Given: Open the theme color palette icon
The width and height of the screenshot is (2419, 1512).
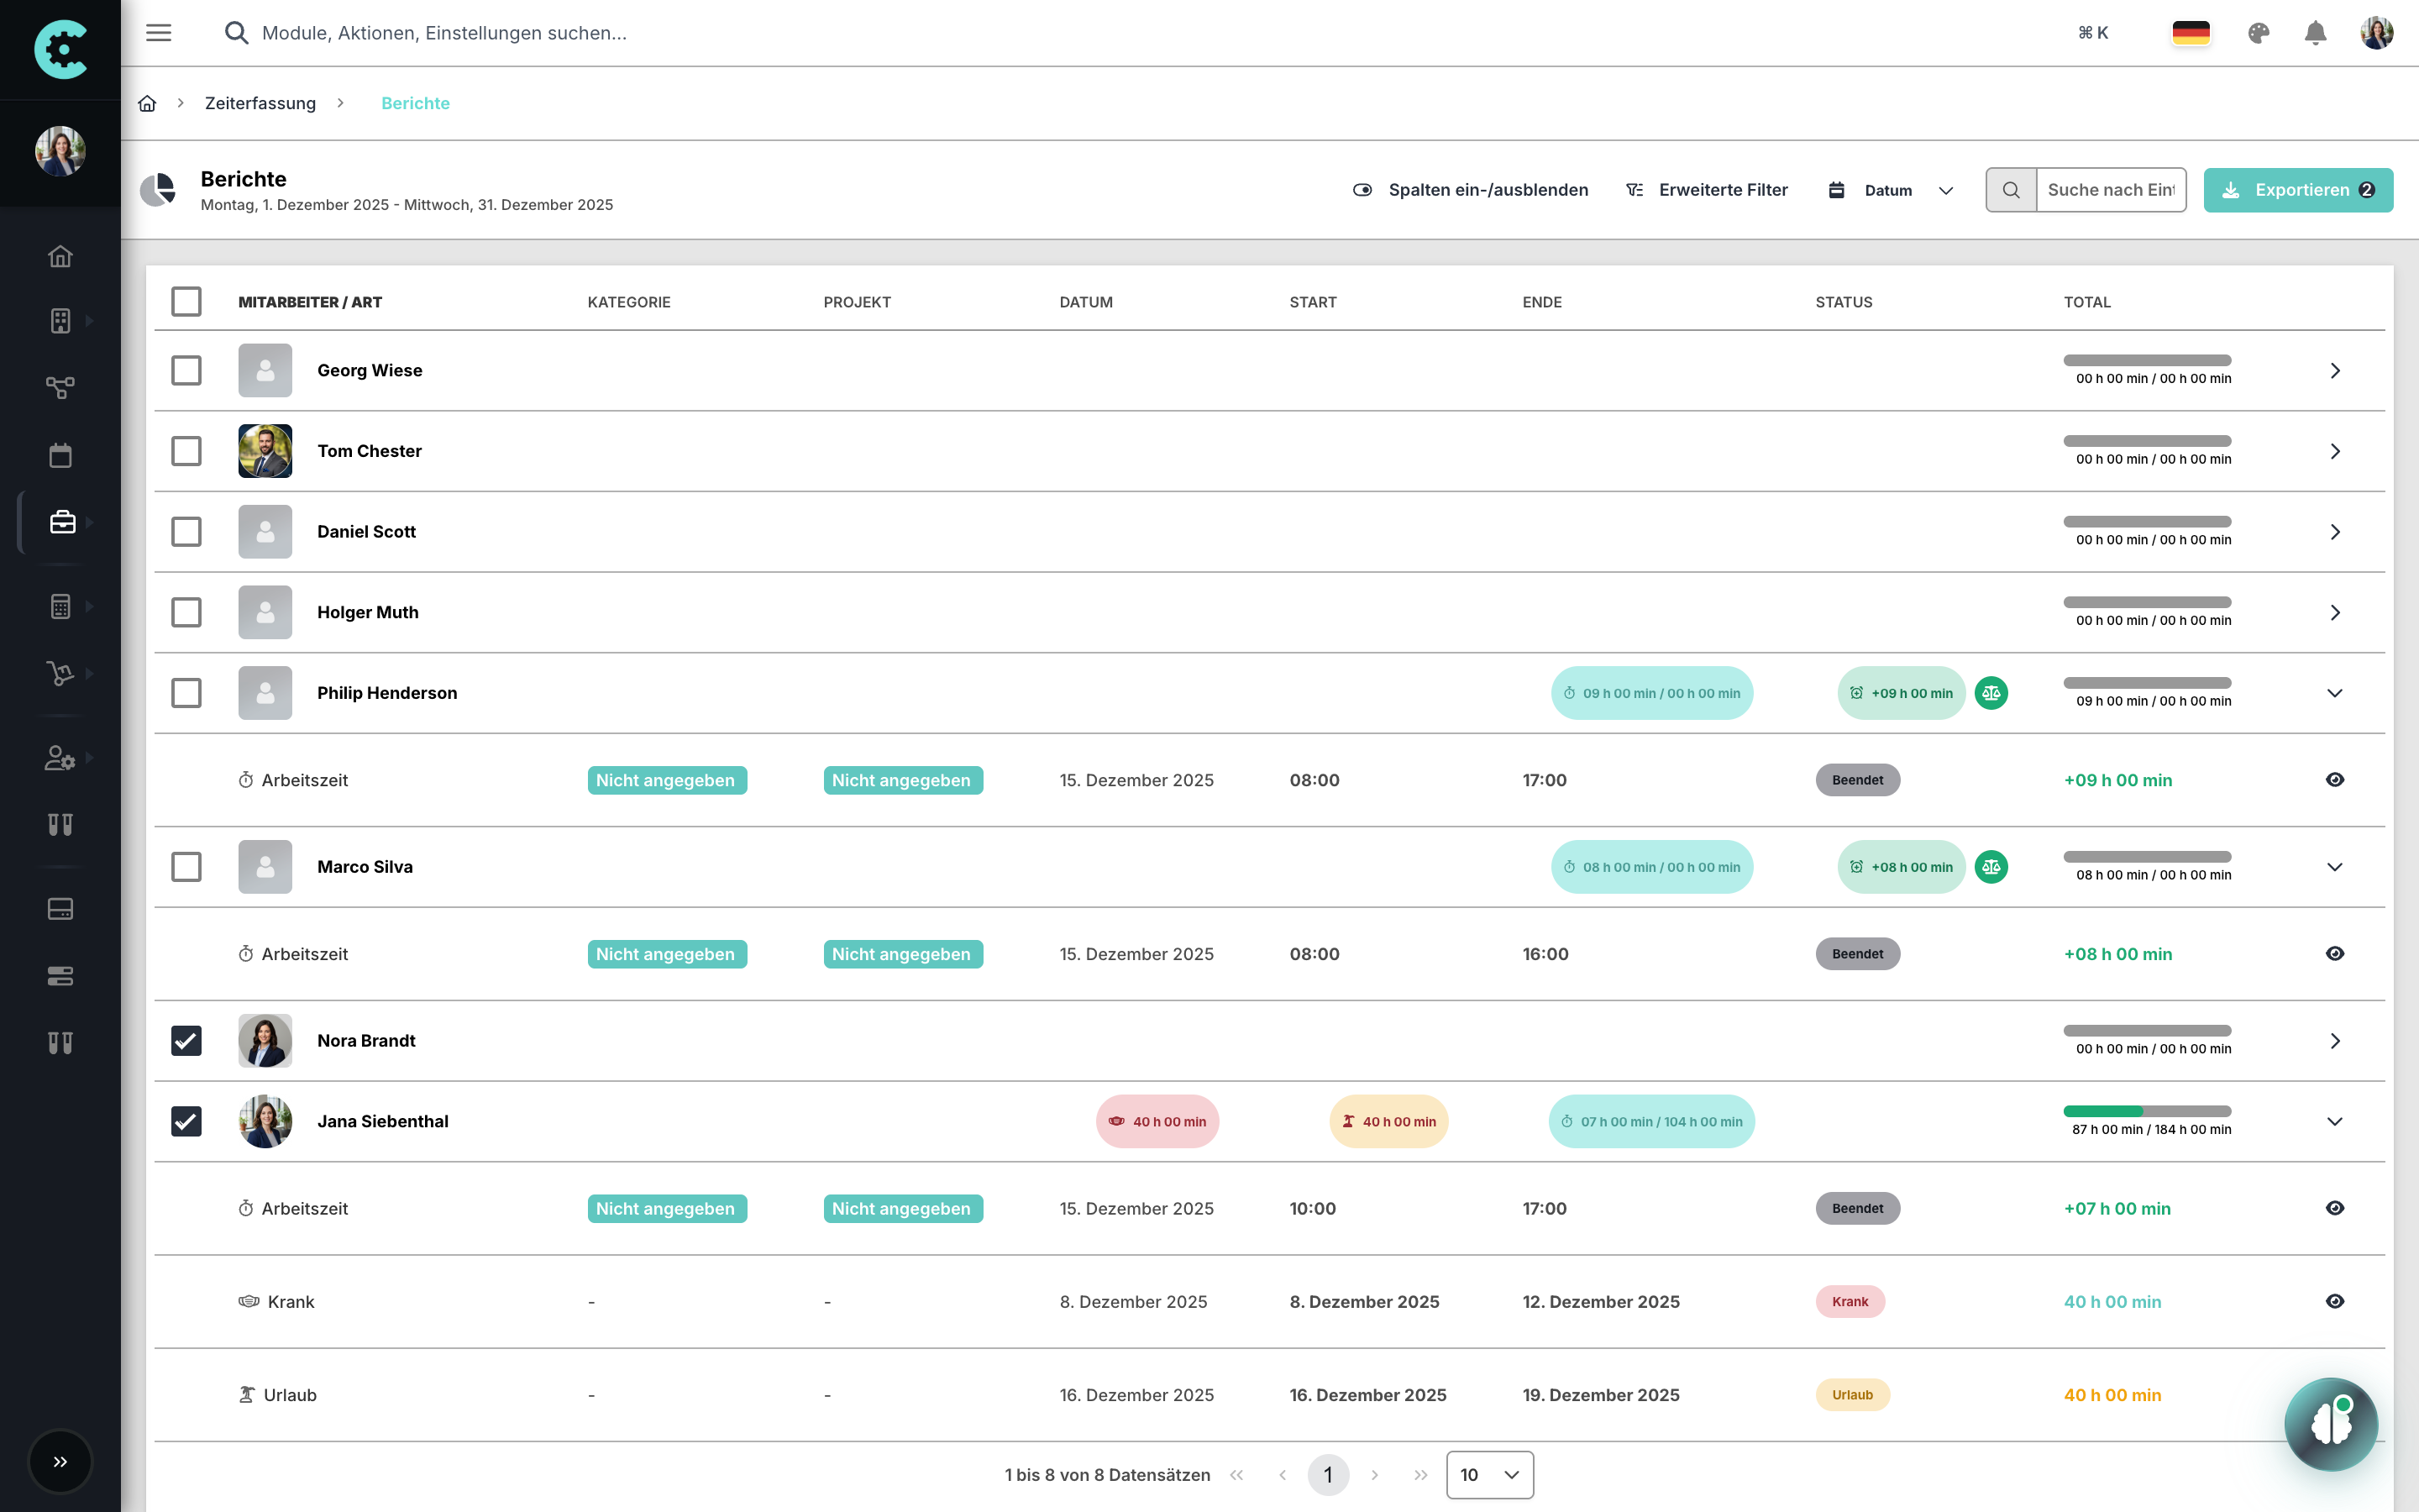Looking at the screenshot, I should coord(2258,33).
